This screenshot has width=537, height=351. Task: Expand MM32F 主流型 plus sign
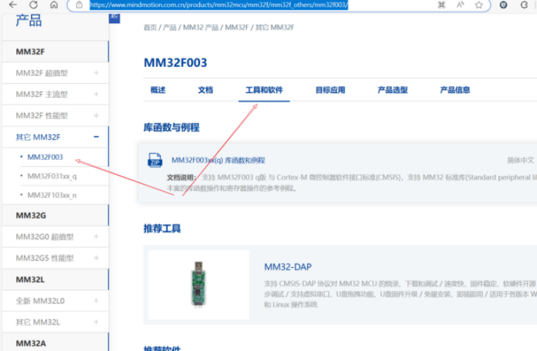click(97, 94)
